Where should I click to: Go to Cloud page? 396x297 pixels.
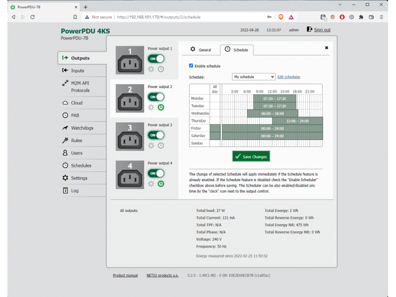tap(82, 103)
